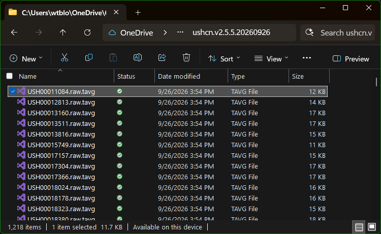Switch to details view layout icon

[x=359, y=227]
